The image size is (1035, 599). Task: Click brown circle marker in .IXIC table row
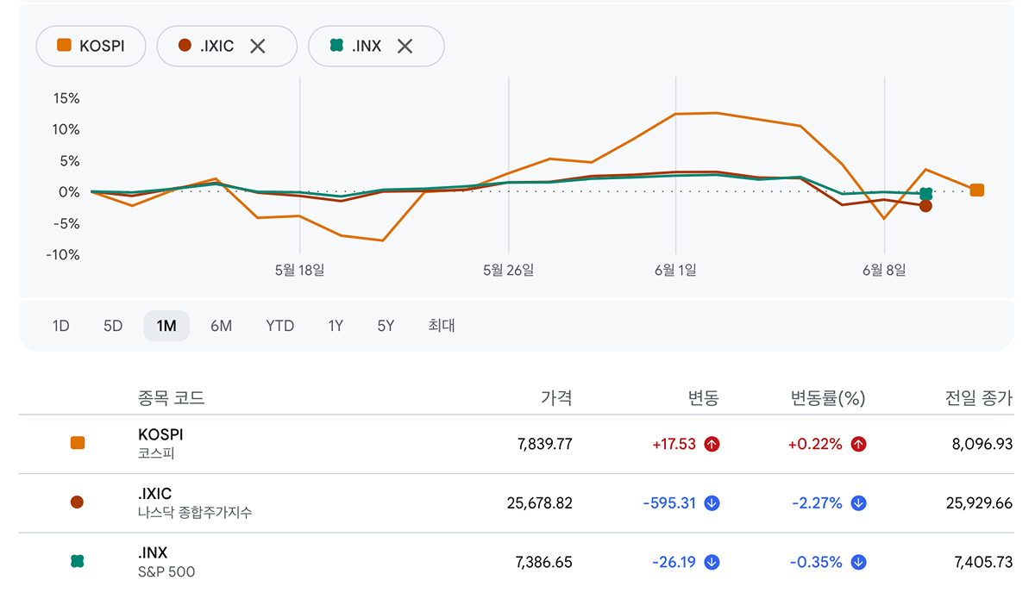78,502
